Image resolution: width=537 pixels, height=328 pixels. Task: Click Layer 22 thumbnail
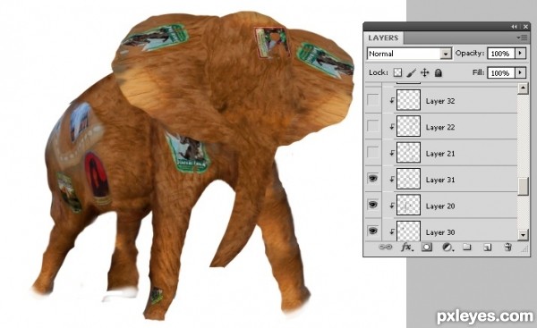[x=409, y=126]
